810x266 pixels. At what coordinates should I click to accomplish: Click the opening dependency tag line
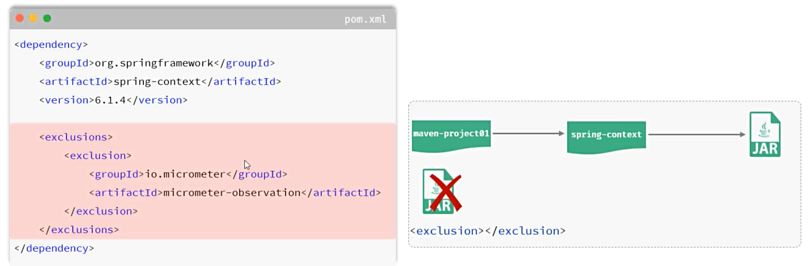click(51, 45)
